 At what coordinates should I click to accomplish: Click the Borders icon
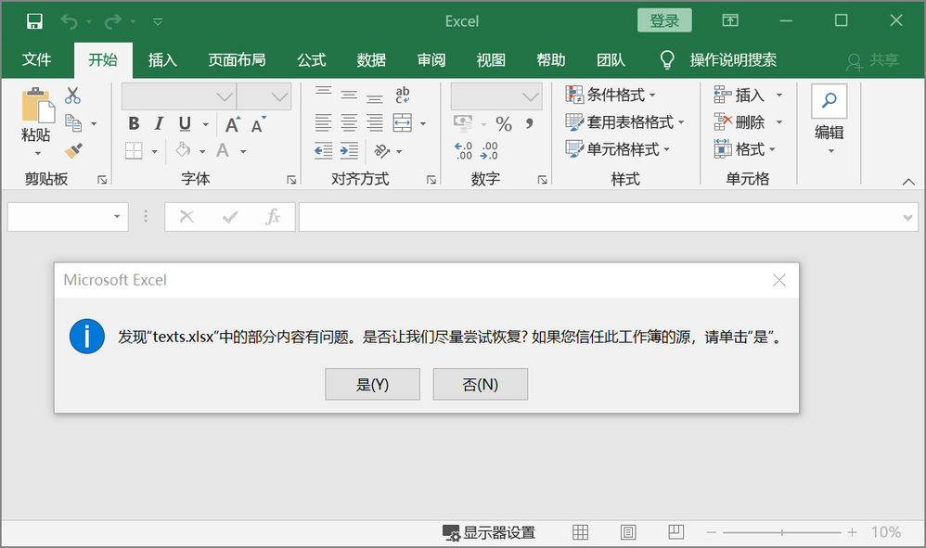coord(134,151)
